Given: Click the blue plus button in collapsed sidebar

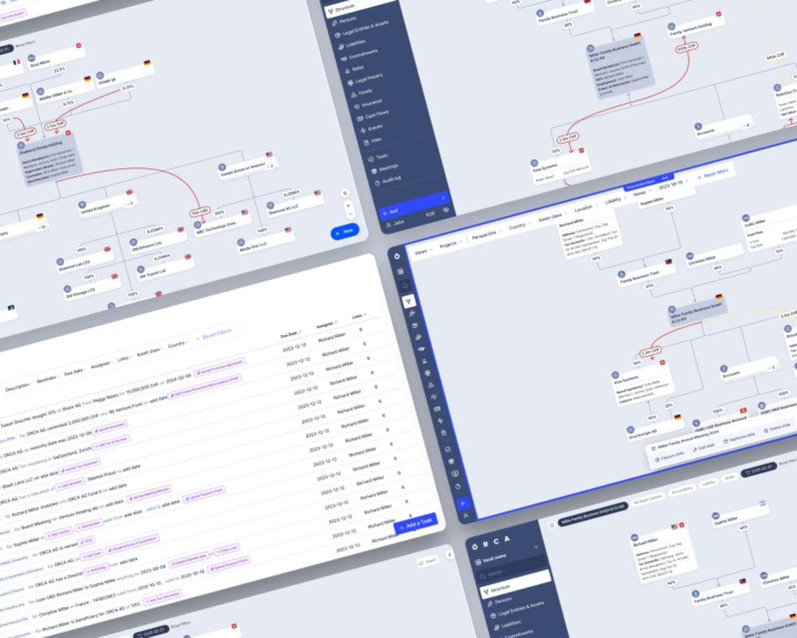Looking at the screenshot, I should tap(462, 503).
